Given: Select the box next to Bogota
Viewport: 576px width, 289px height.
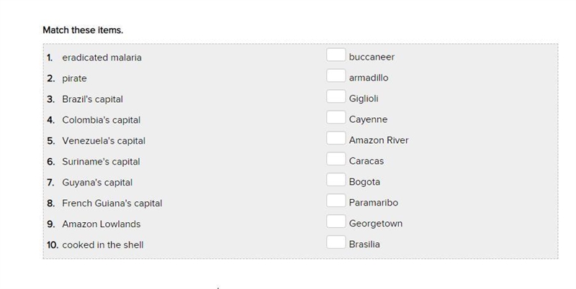Looking at the screenshot, I should [x=336, y=180].
